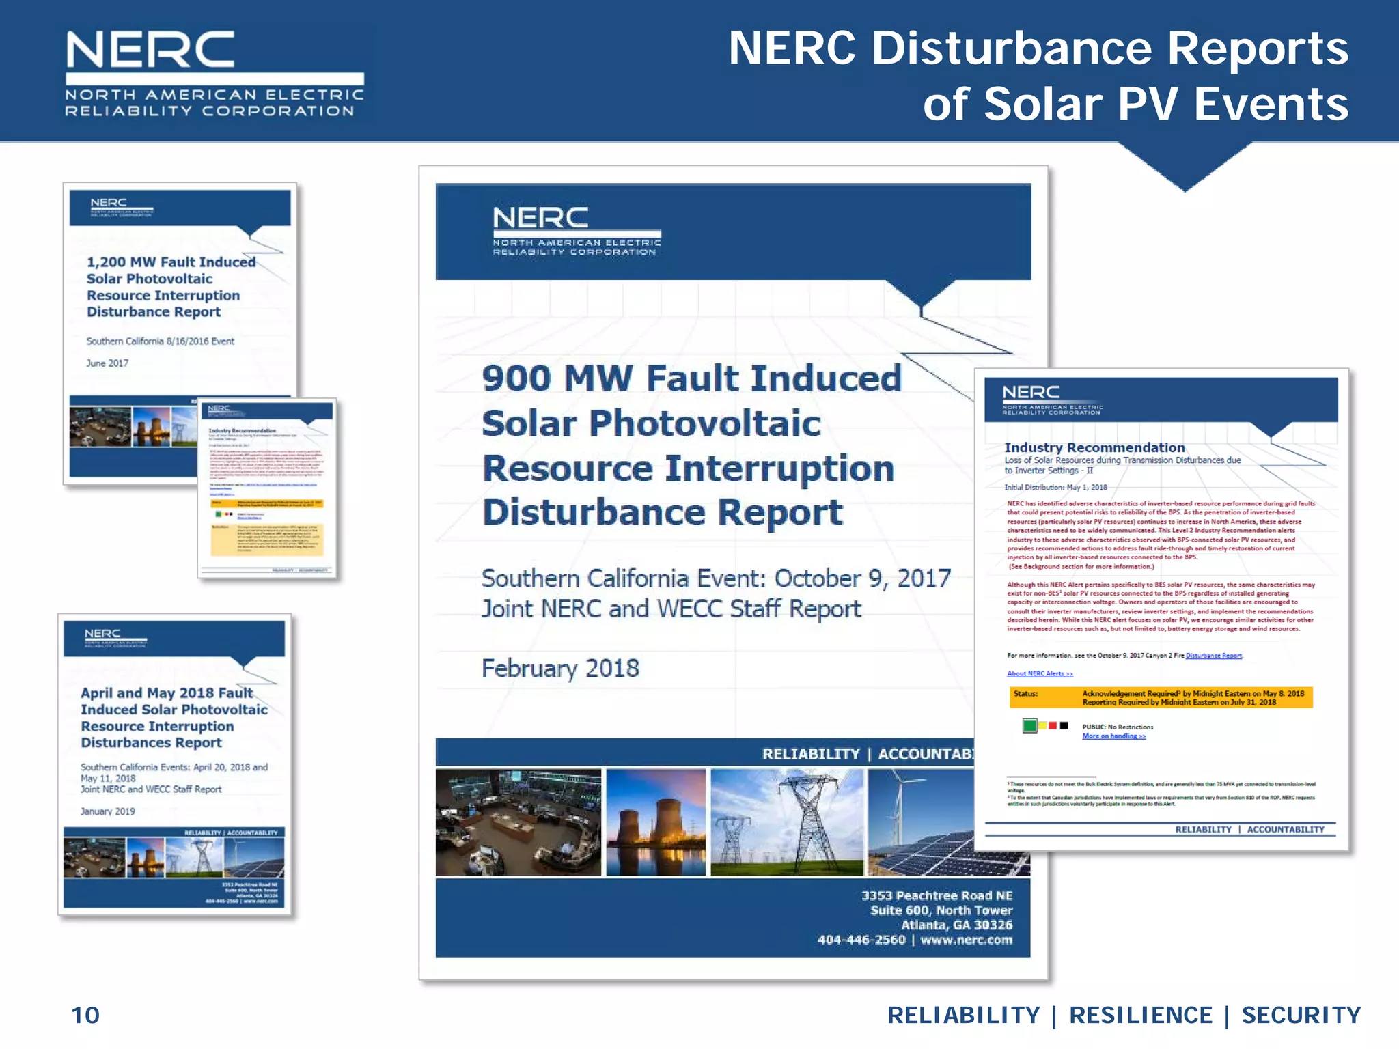Click the transmission tower photo on the main cover
The width and height of the screenshot is (1399, 1049).
[x=787, y=822]
